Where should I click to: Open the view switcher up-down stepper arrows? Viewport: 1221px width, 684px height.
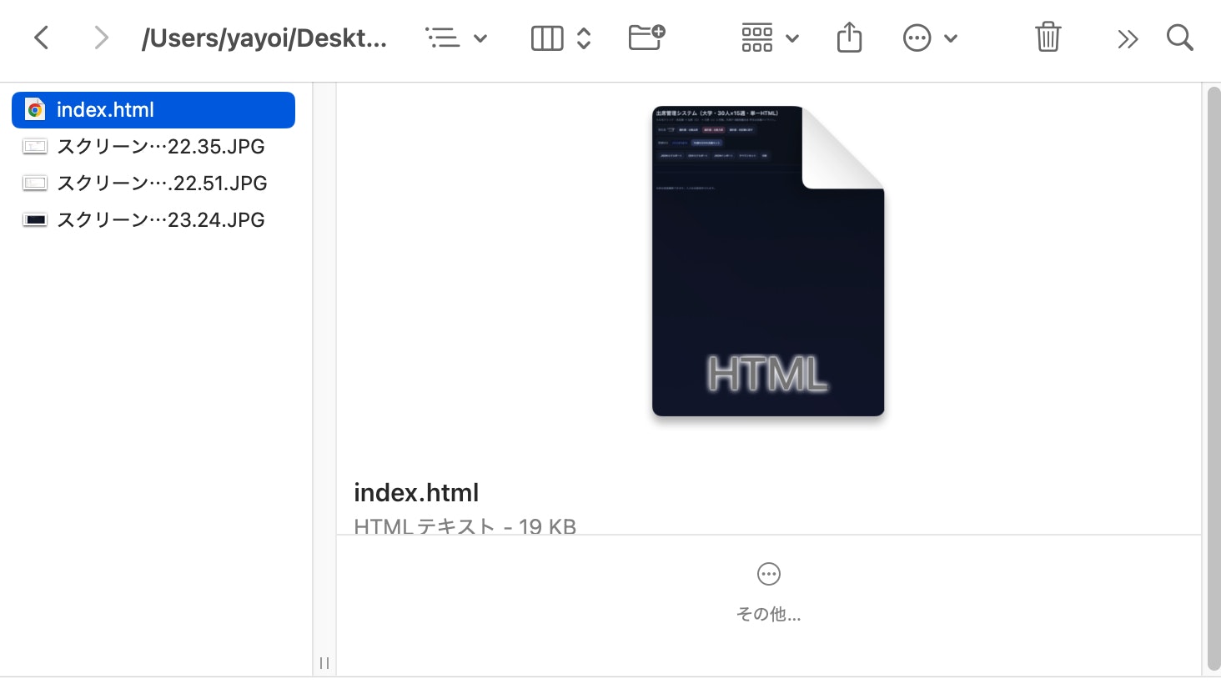tap(584, 38)
